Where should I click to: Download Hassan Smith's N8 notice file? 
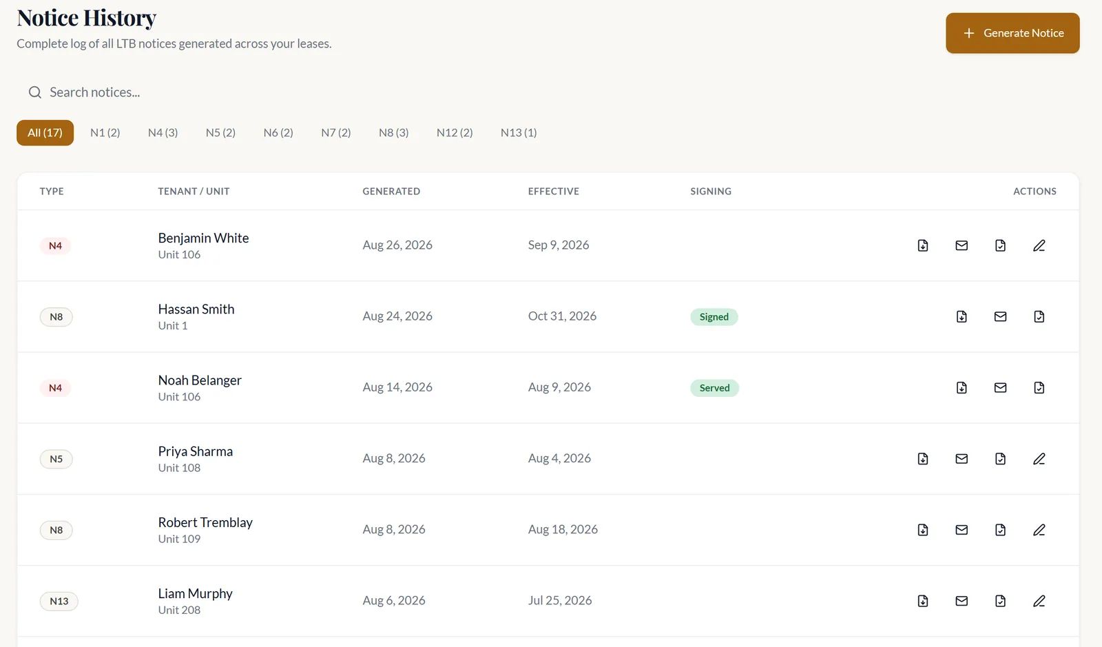(x=961, y=316)
